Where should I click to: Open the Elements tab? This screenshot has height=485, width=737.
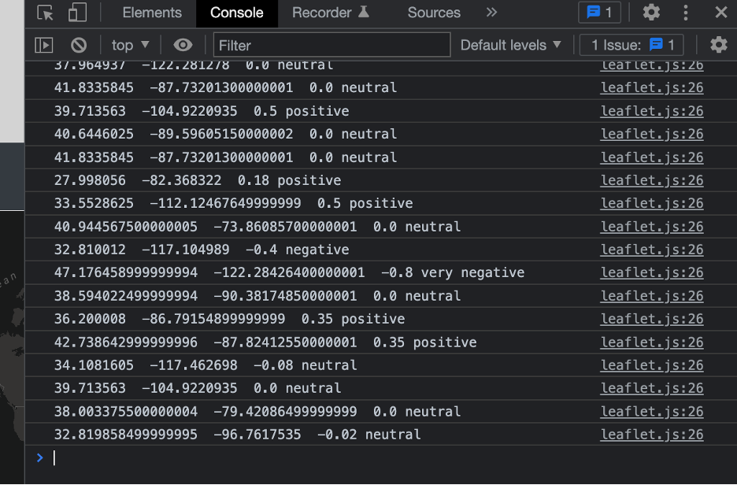152,13
